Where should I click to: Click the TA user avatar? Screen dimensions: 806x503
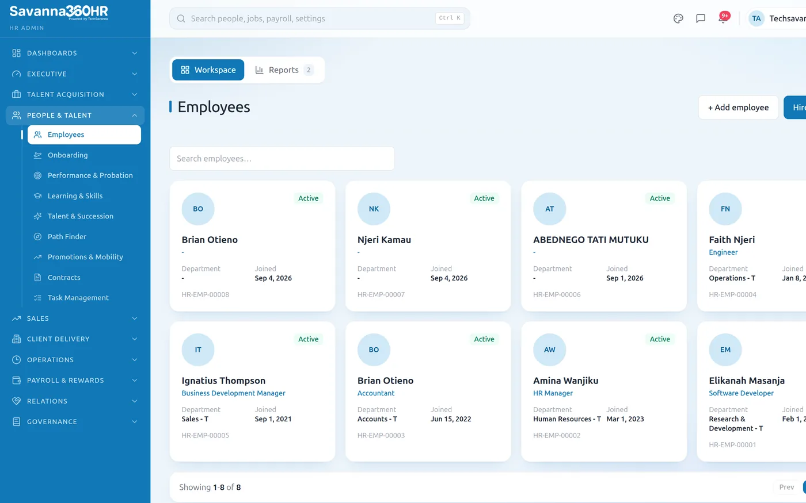[x=756, y=18]
